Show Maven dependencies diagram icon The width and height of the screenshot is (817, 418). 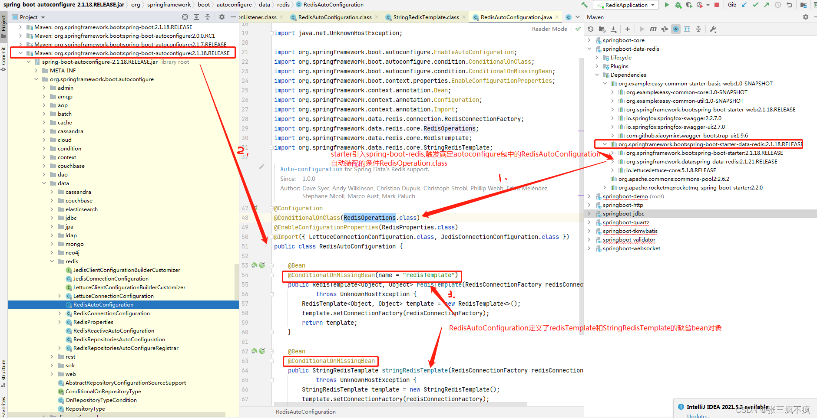687,29
